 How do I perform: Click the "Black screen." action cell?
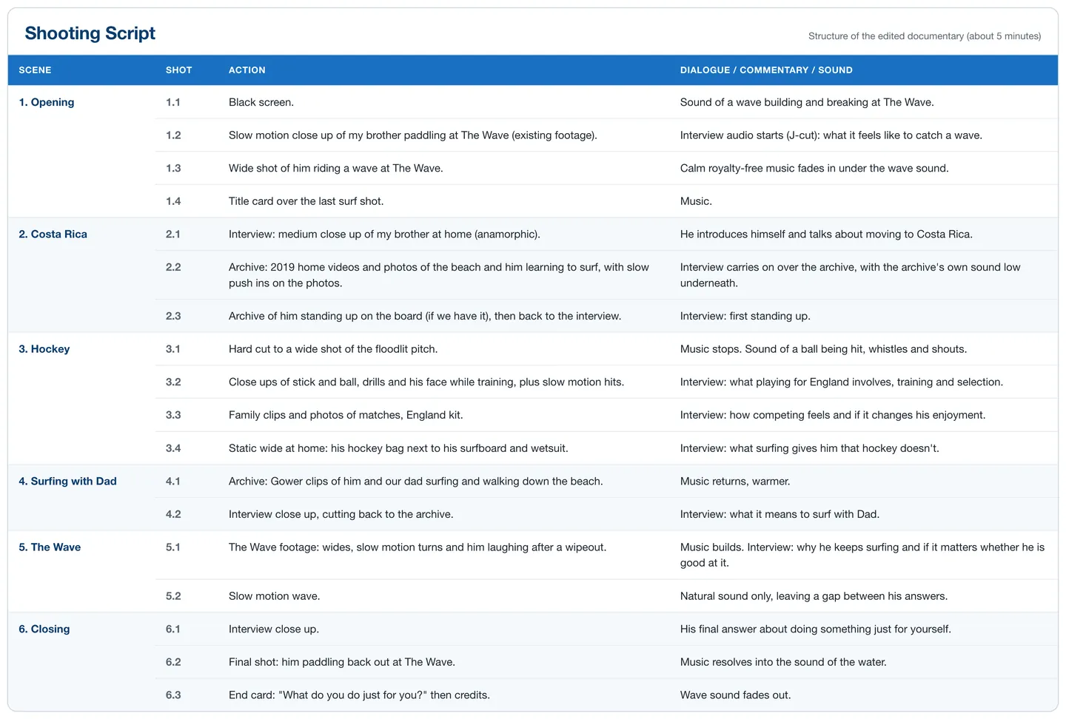(x=261, y=102)
